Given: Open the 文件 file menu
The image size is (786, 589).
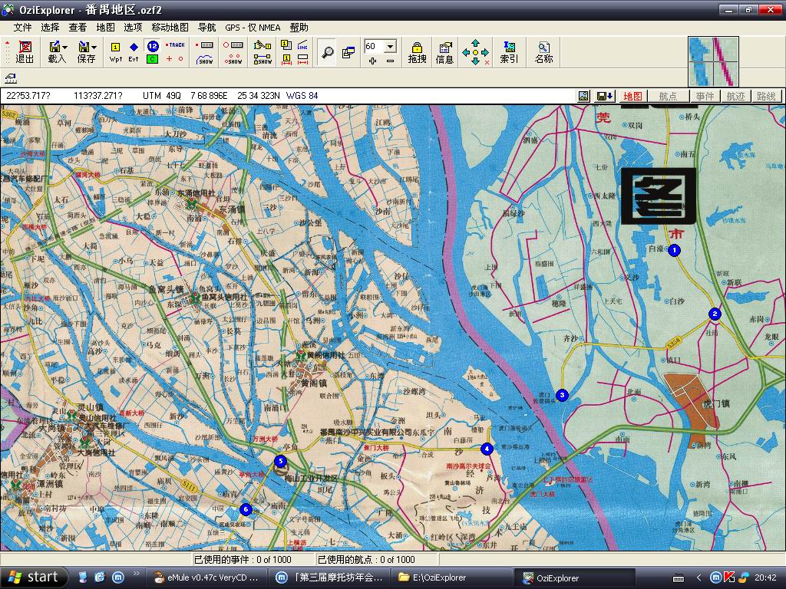Looking at the screenshot, I should (x=22, y=28).
